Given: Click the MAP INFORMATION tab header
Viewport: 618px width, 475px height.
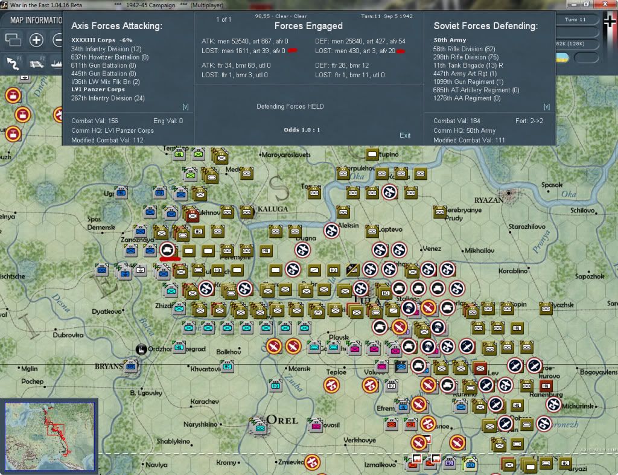Looking at the screenshot, I should pyautogui.click(x=36, y=20).
